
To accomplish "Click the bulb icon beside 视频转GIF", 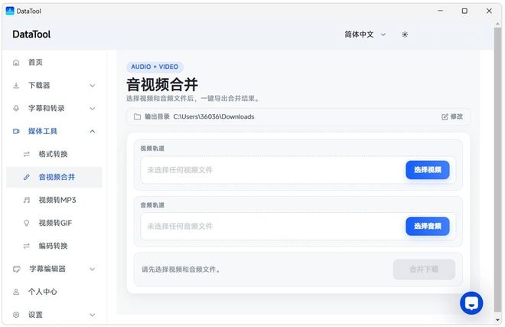I will coord(27,223).
